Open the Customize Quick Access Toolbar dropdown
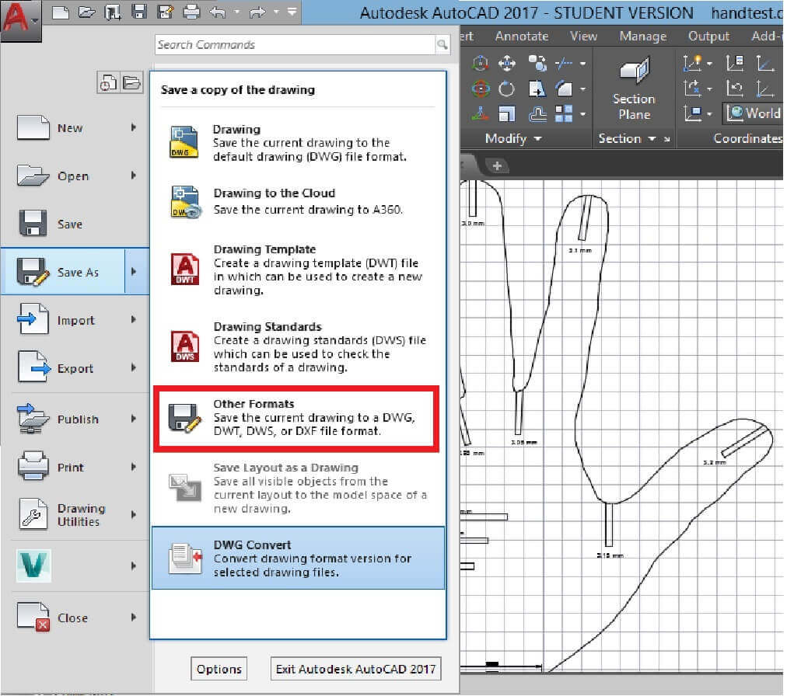 [292, 12]
